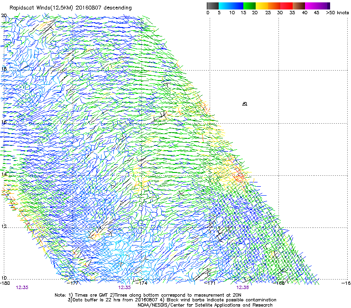351x308 pixels.
Task: Click the magenta 40-45 knots legend segment
Action: coord(311,6)
